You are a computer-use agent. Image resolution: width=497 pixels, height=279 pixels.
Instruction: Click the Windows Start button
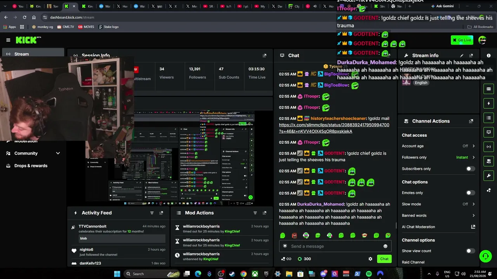point(117,274)
